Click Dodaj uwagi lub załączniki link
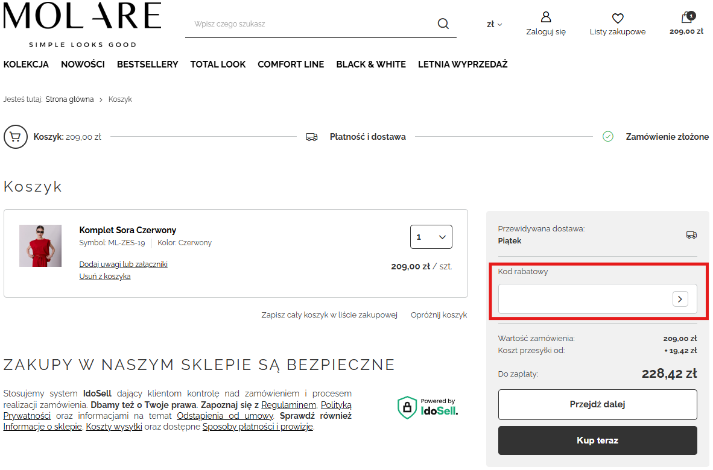The height and width of the screenshot is (470, 713). click(x=123, y=265)
